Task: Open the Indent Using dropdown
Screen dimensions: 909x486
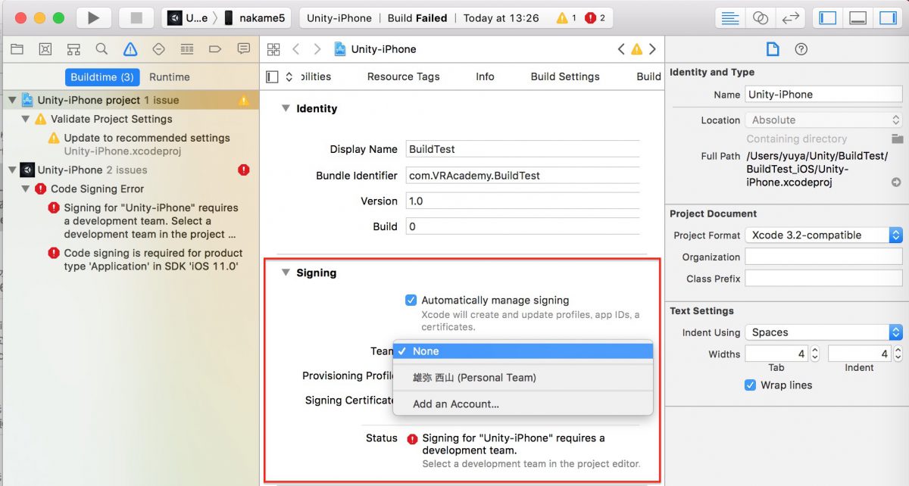Action: pyautogui.click(x=823, y=332)
